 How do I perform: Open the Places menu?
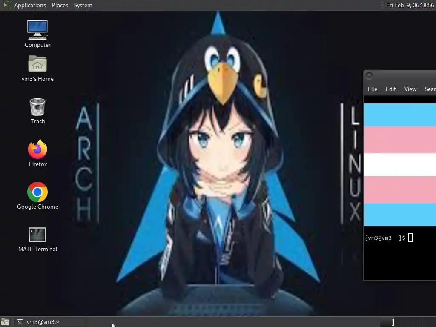point(60,5)
